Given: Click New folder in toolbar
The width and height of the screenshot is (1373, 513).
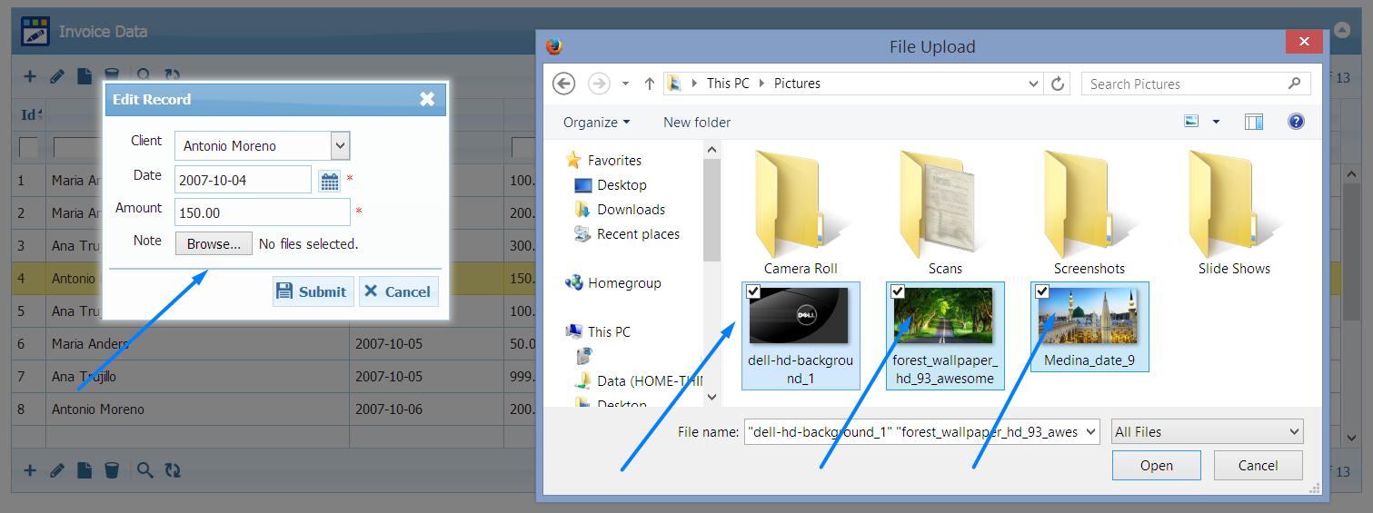Looking at the screenshot, I should [x=697, y=123].
